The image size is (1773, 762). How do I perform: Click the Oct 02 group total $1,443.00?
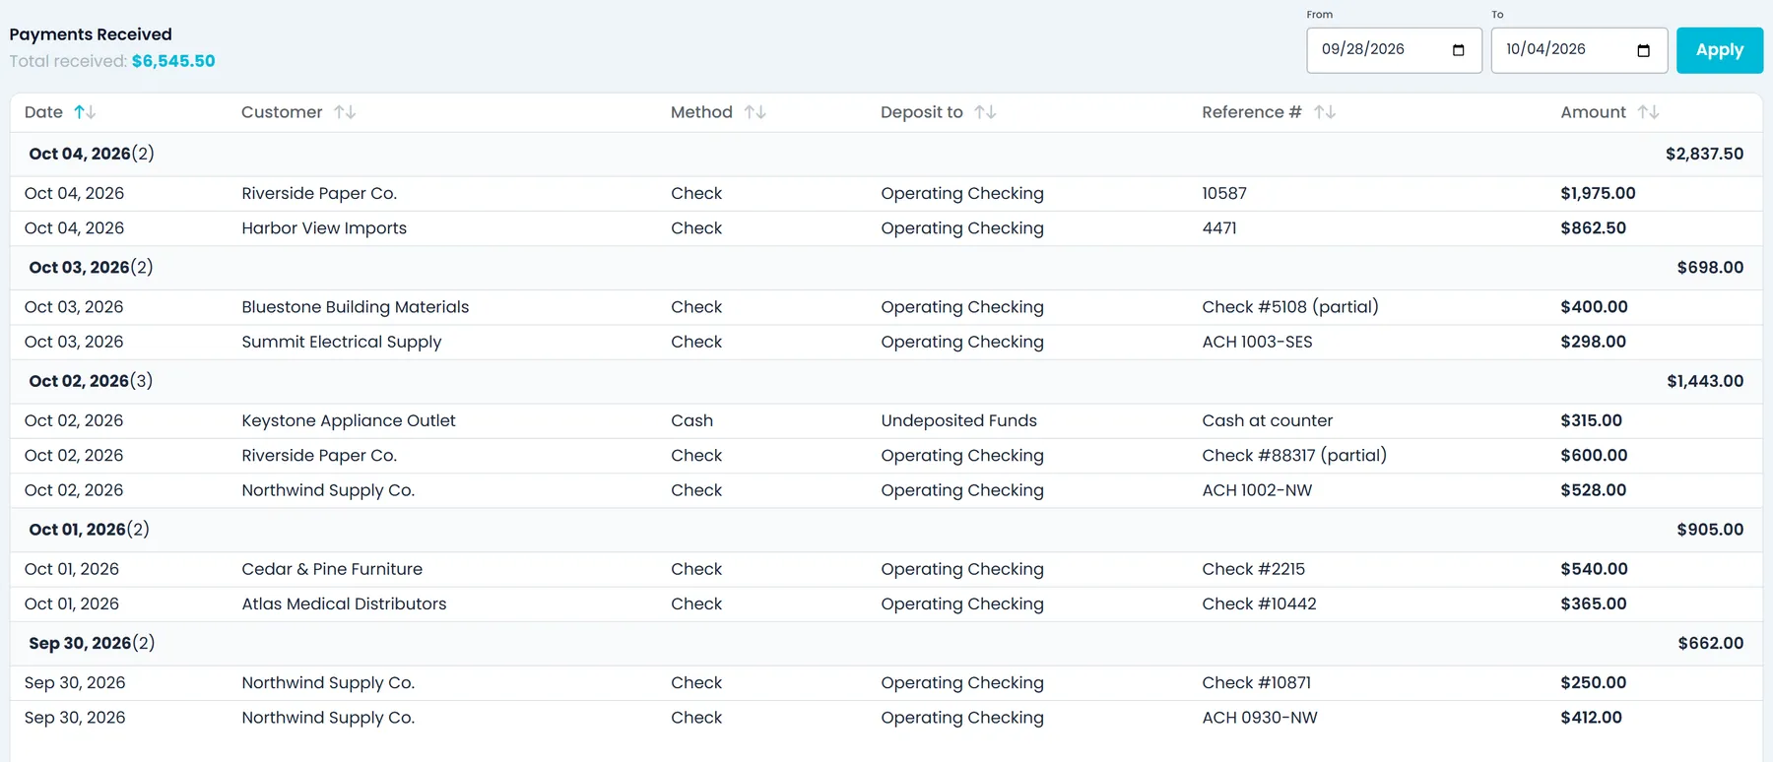[1705, 381]
